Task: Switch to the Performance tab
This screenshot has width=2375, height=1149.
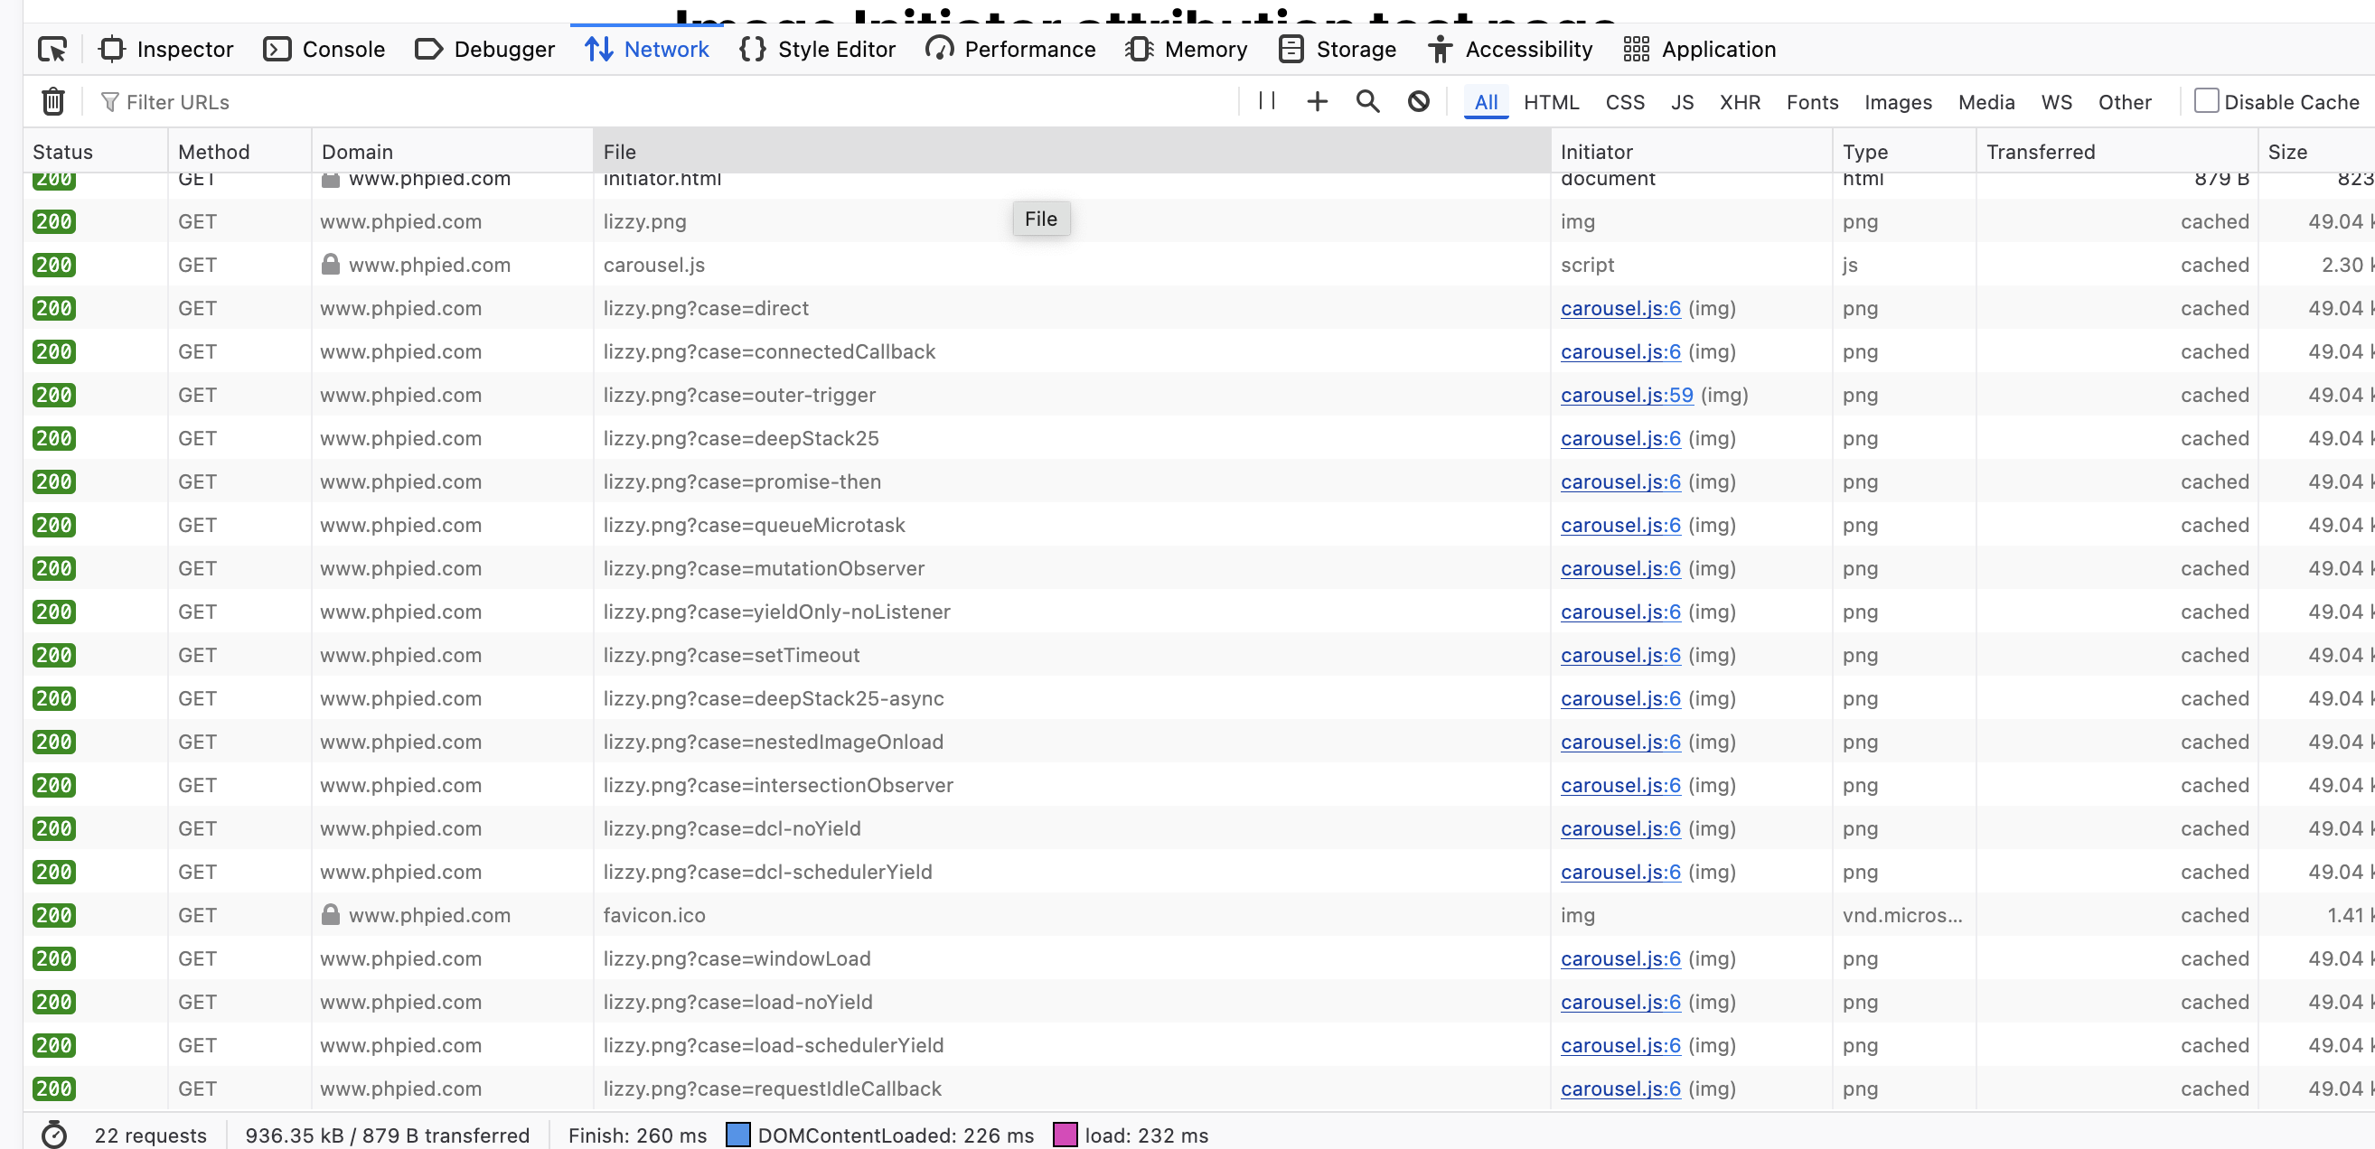Action: (1011, 50)
